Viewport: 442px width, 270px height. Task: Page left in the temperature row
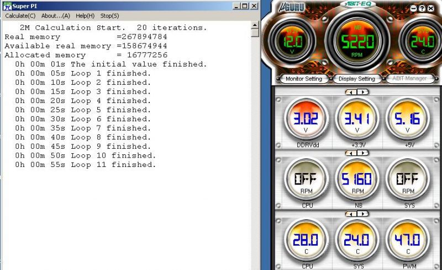click(x=351, y=214)
